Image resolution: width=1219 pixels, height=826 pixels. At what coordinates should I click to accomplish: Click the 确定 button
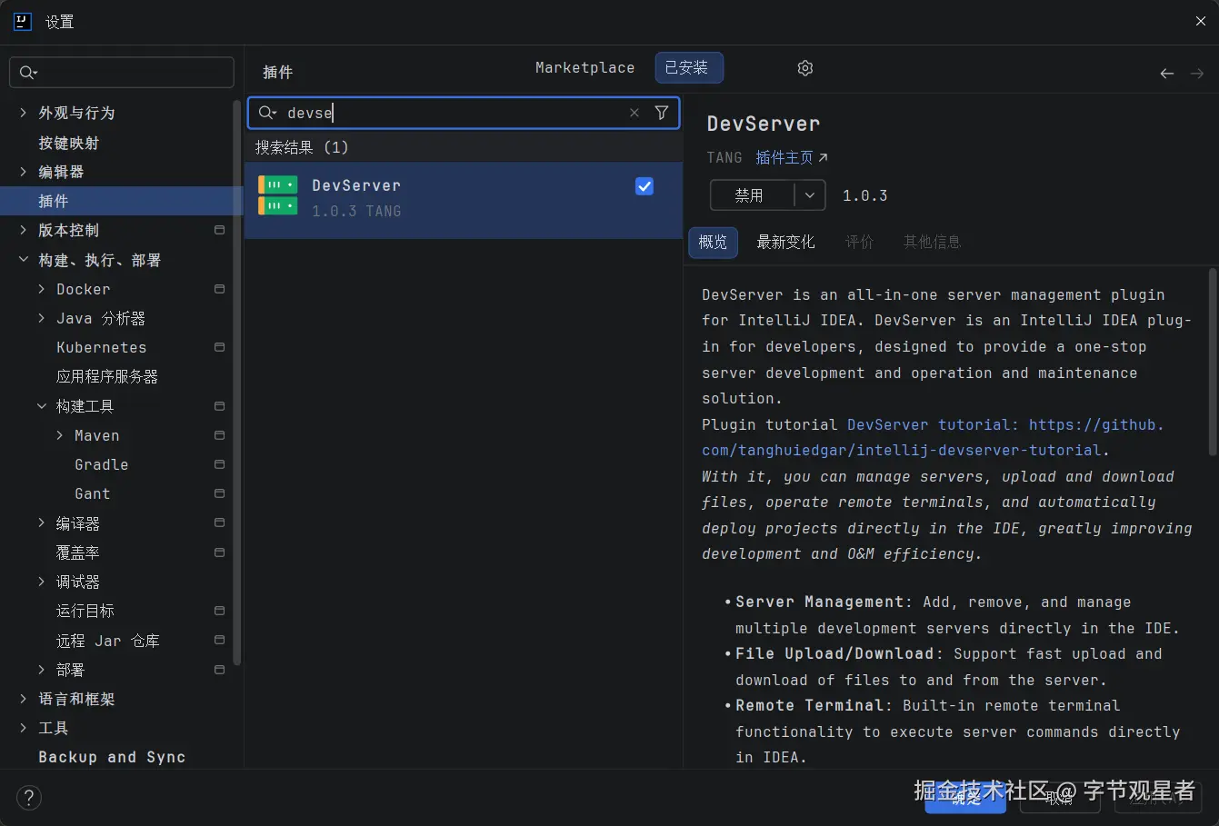point(965,798)
